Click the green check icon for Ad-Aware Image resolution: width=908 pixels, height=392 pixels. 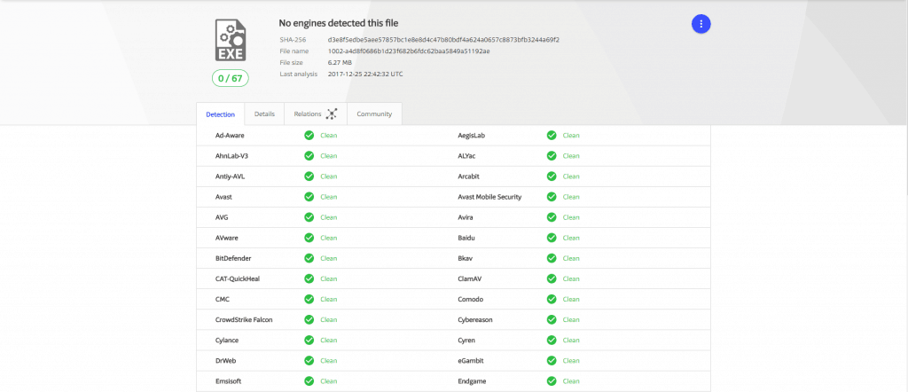coord(309,136)
